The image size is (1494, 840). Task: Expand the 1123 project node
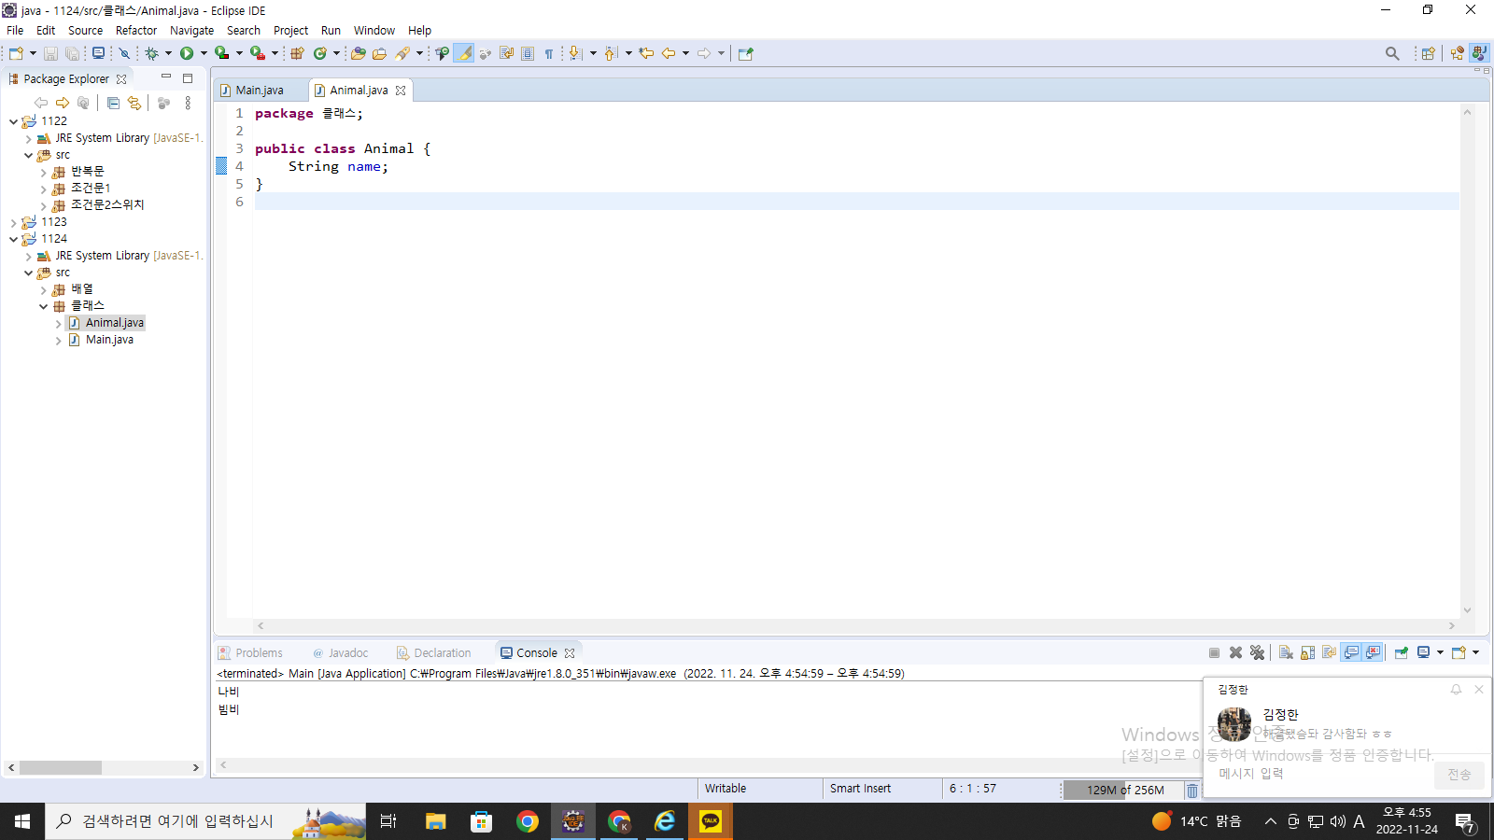[x=13, y=223]
